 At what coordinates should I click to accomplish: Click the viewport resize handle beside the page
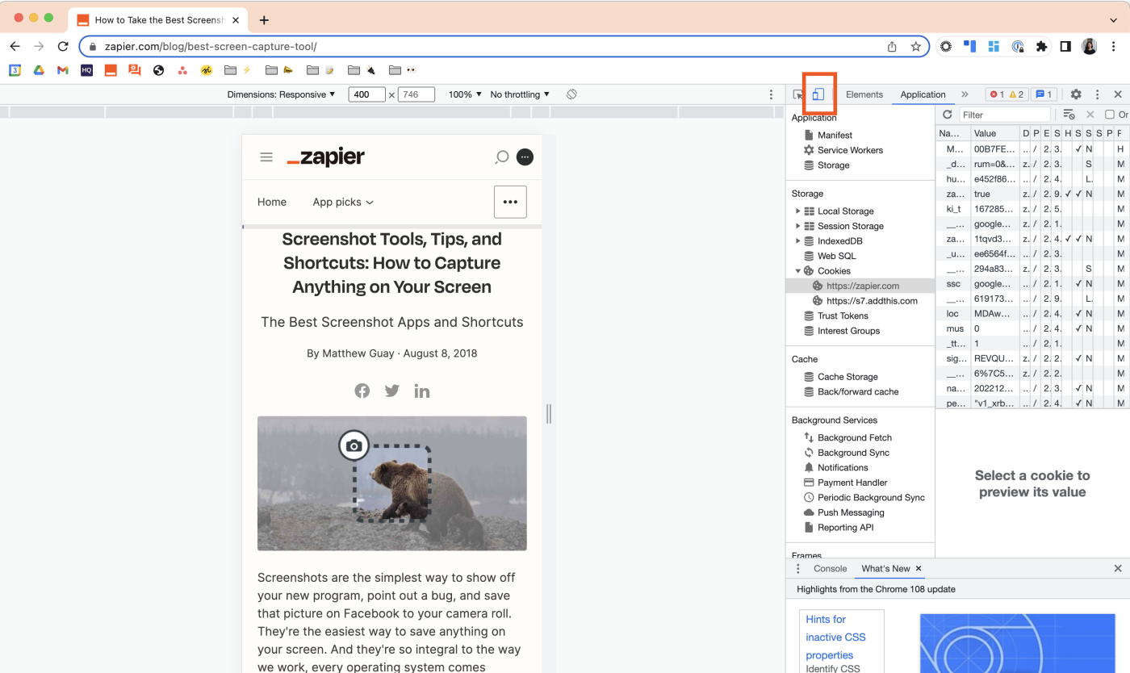pos(549,414)
